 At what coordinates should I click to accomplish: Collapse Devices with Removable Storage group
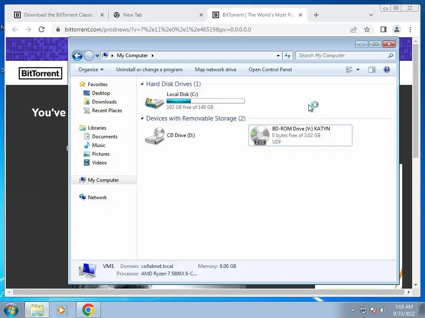coord(142,118)
